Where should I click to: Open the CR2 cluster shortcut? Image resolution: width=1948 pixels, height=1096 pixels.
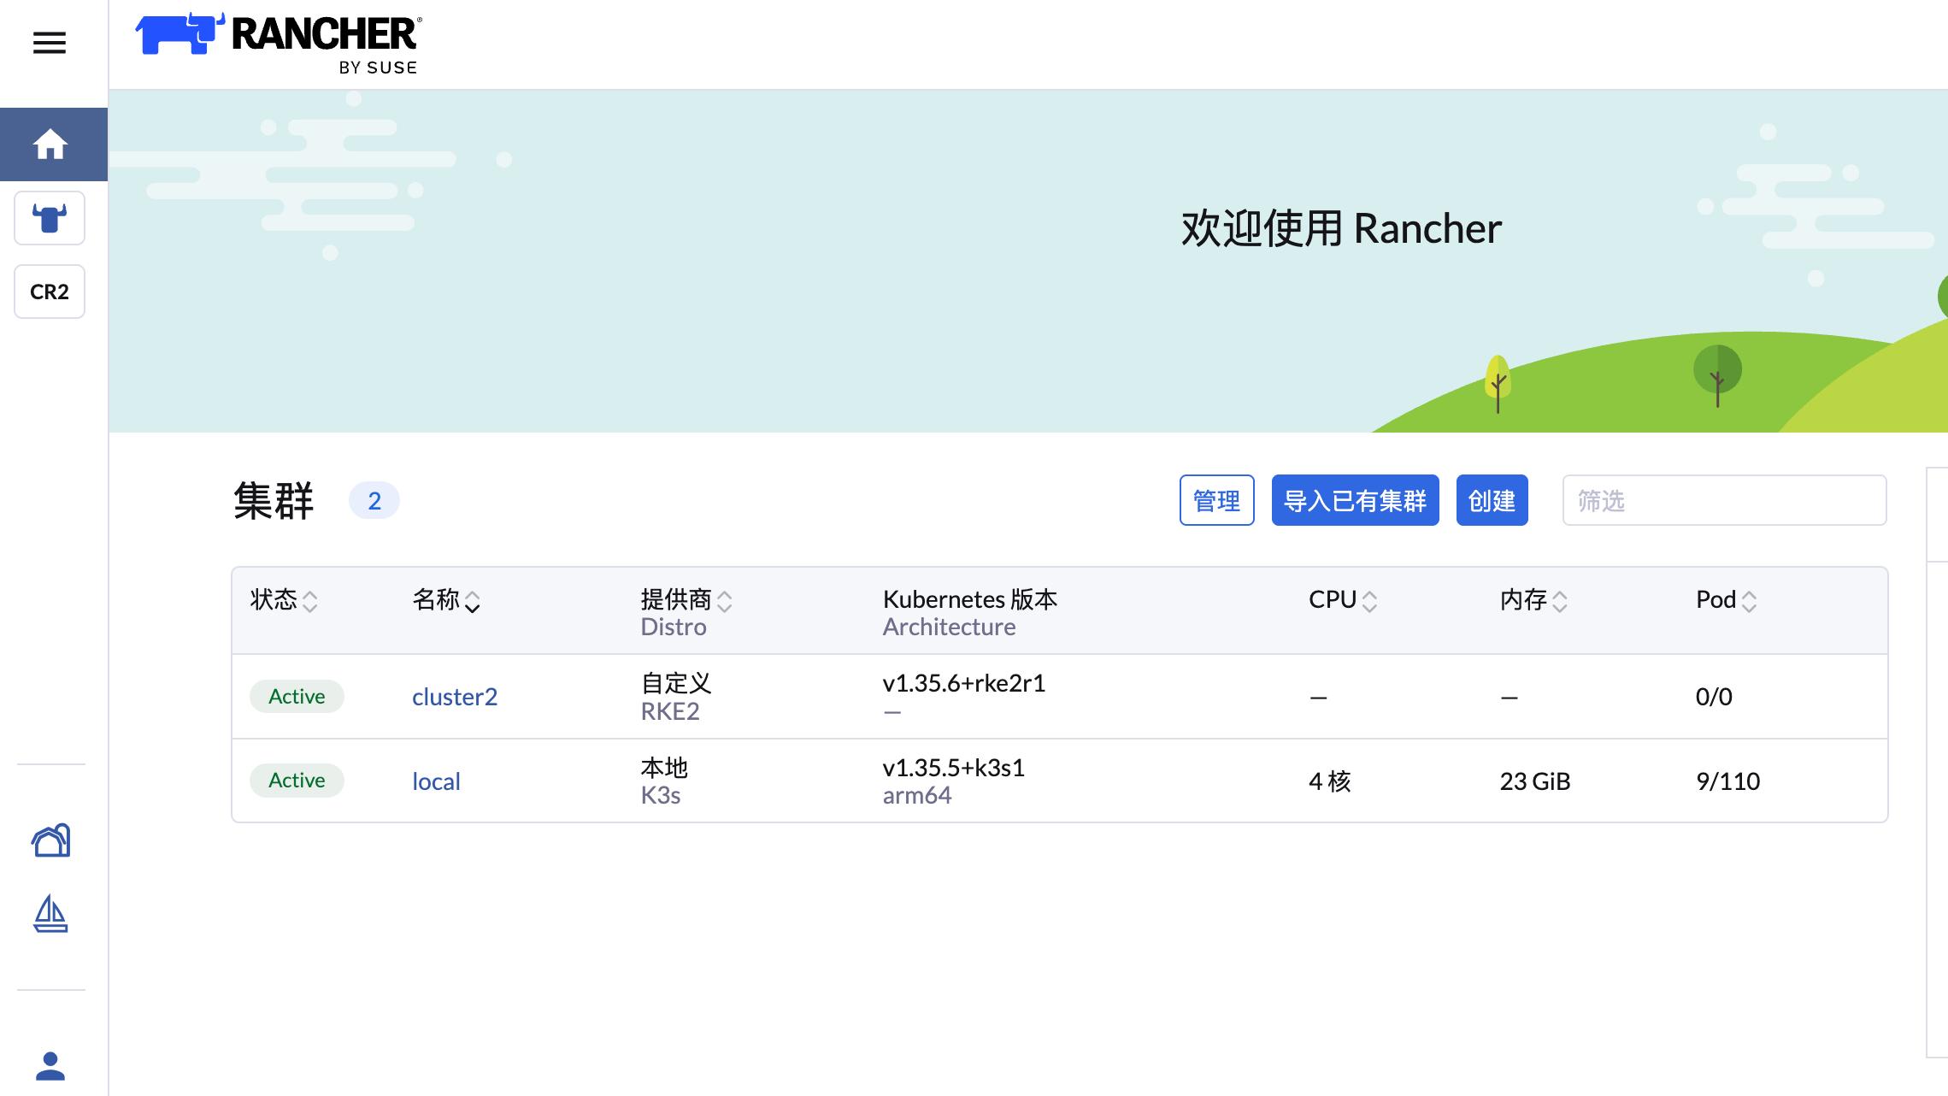pos(50,292)
